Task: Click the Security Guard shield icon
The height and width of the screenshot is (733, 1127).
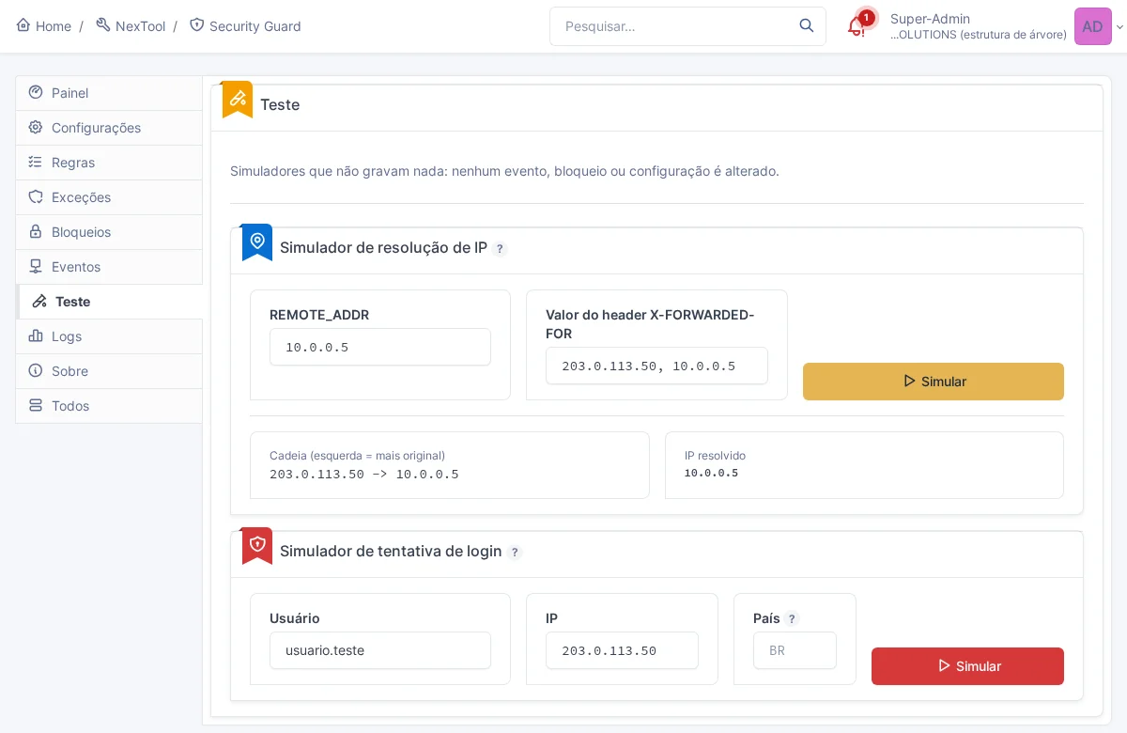Action: point(196,25)
